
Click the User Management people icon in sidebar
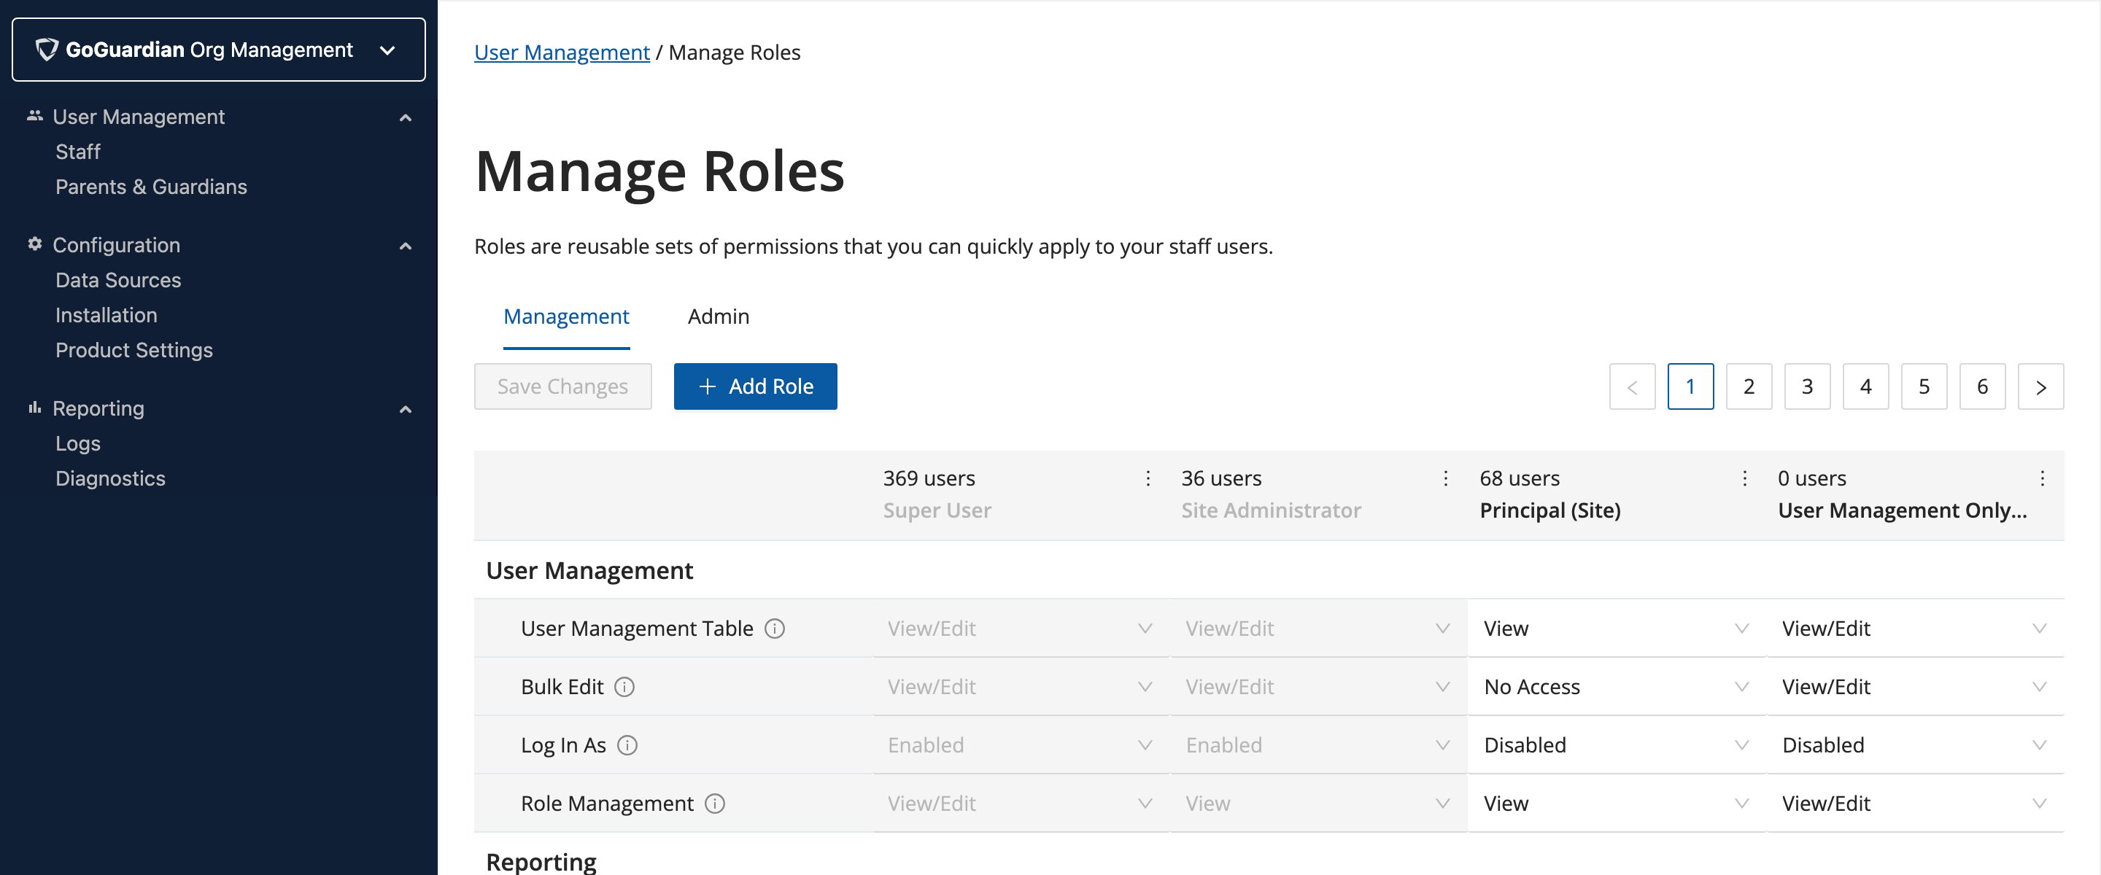tap(34, 117)
